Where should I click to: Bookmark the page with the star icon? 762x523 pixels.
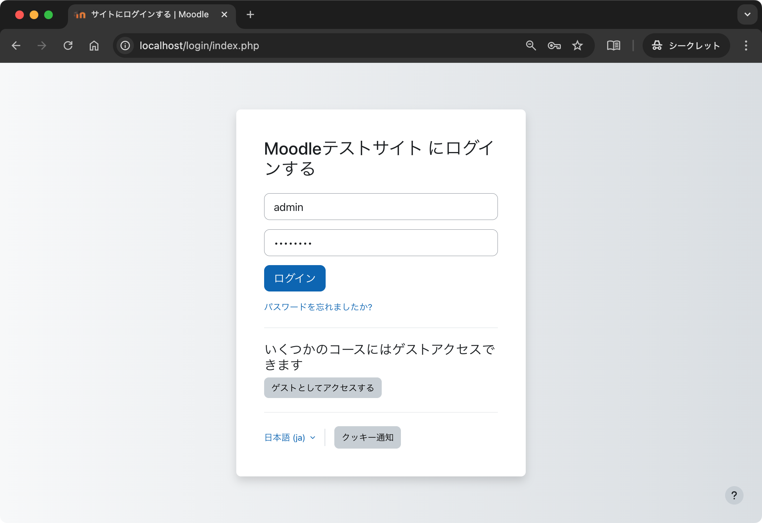click(x=577, y=46)
